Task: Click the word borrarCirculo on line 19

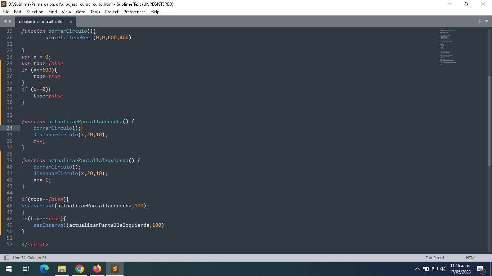Action: [68, 31]
